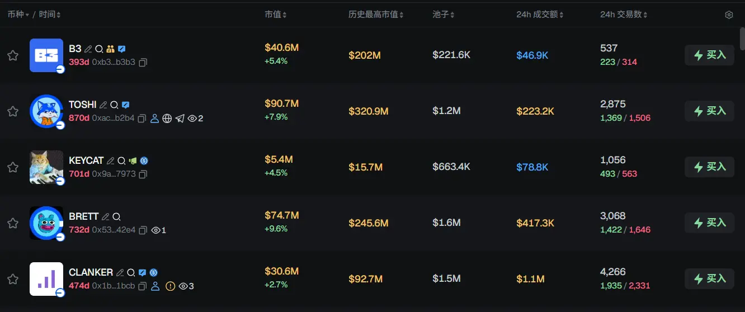Click the pencil edit icon beside KEYCAT

coord(110,161)
